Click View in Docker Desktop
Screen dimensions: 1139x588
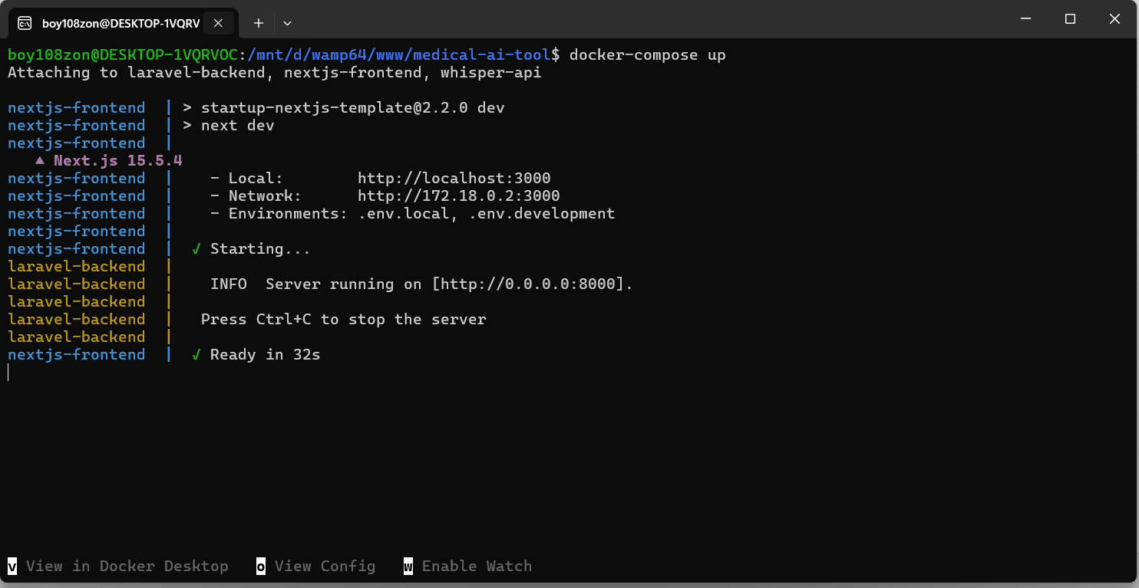[127, 566]
